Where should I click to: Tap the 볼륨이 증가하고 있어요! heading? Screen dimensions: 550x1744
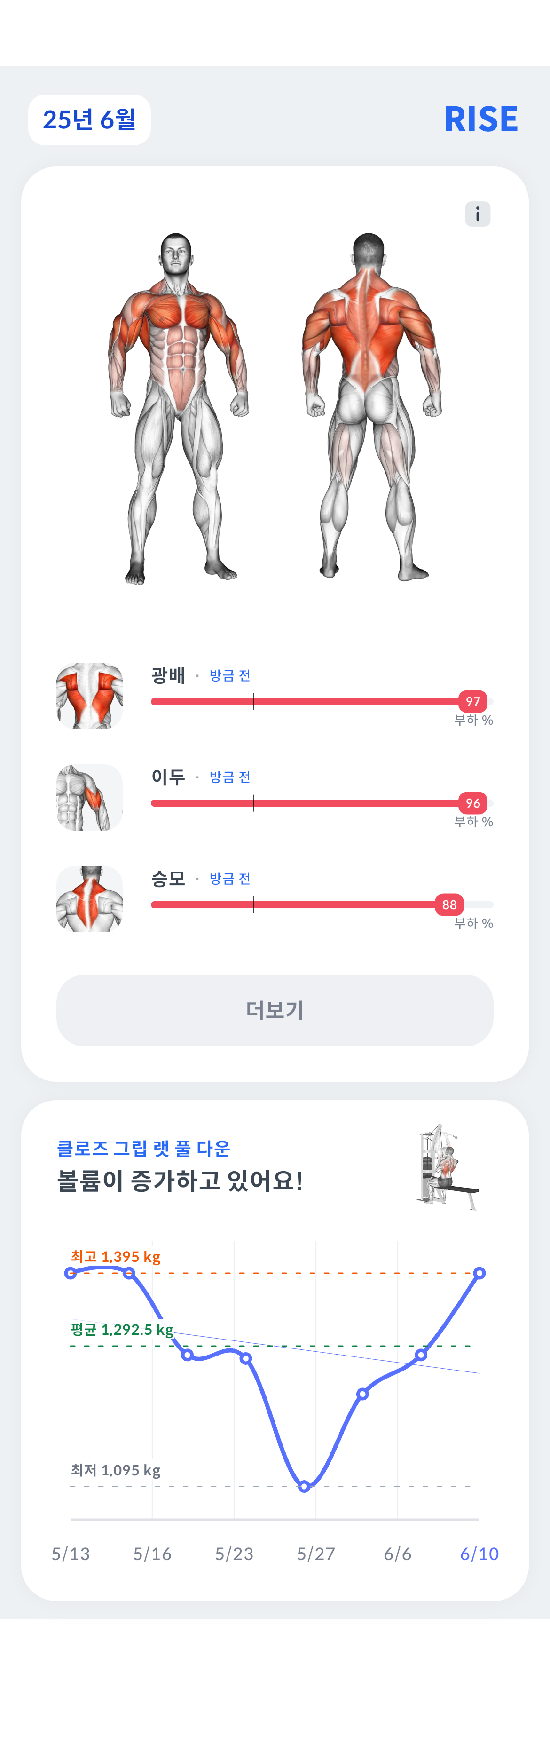[180, 1181]
